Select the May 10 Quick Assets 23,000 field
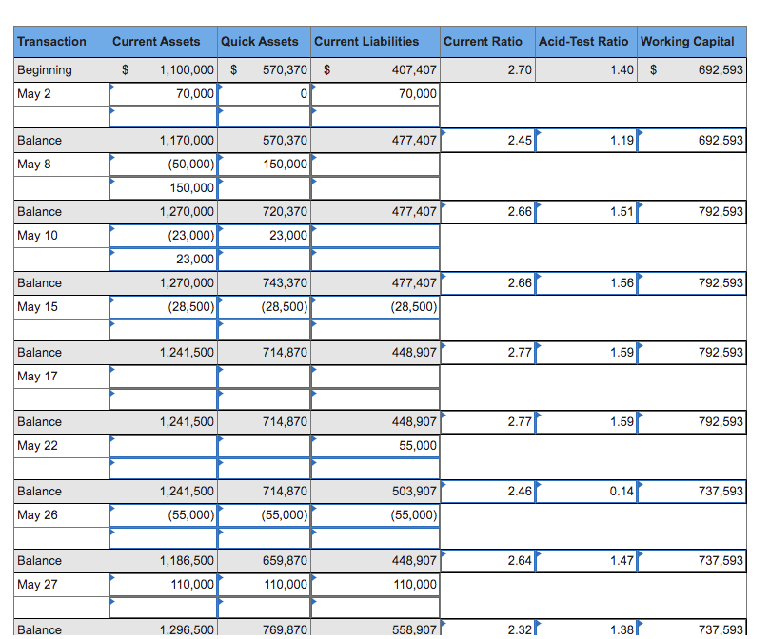 click(265, 236)
